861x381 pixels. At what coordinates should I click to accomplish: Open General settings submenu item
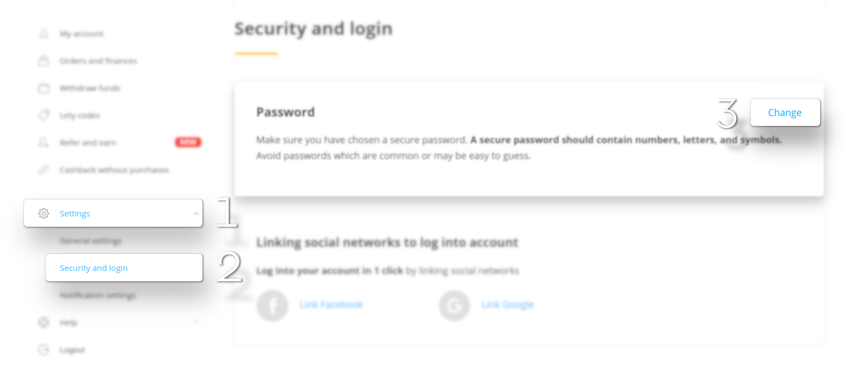click(91, 240)
